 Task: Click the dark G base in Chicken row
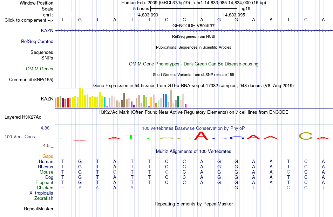[236, 188]
